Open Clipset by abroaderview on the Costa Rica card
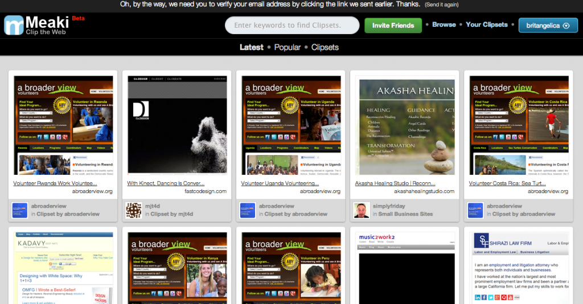This screenshot has height=304, width=583. tap(524, 214)
